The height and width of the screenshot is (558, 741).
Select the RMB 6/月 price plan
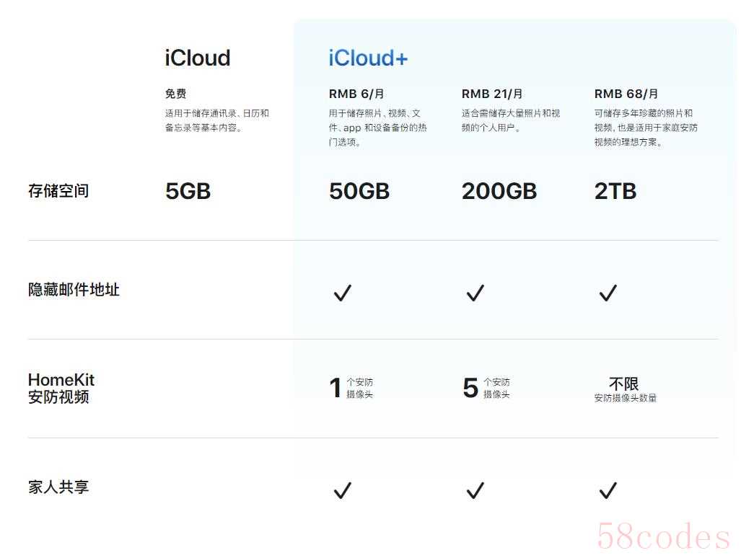coord(356,94)
